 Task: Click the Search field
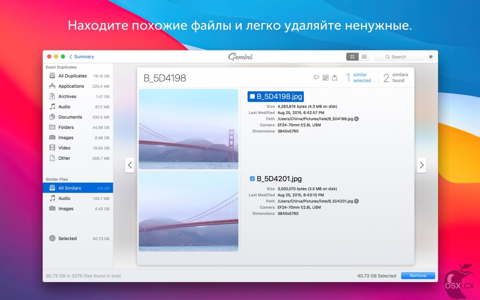(399, 57)
